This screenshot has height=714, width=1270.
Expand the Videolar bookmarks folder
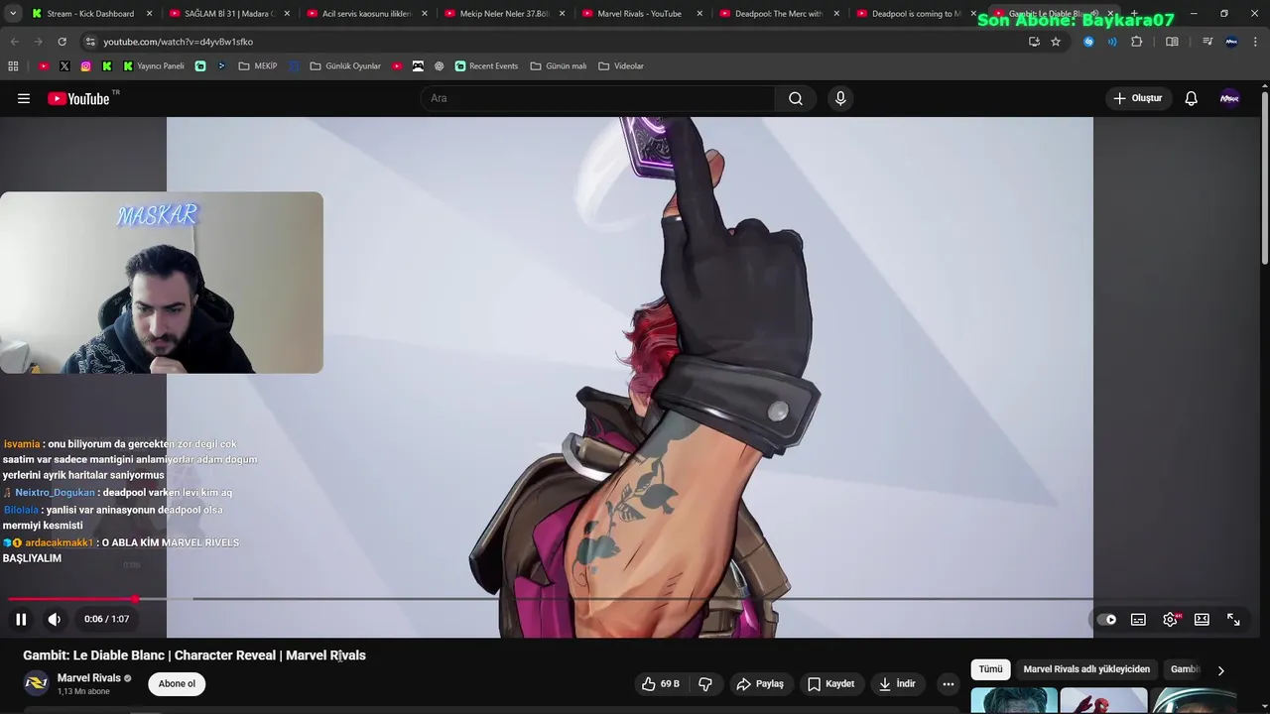tap(621, 65)
